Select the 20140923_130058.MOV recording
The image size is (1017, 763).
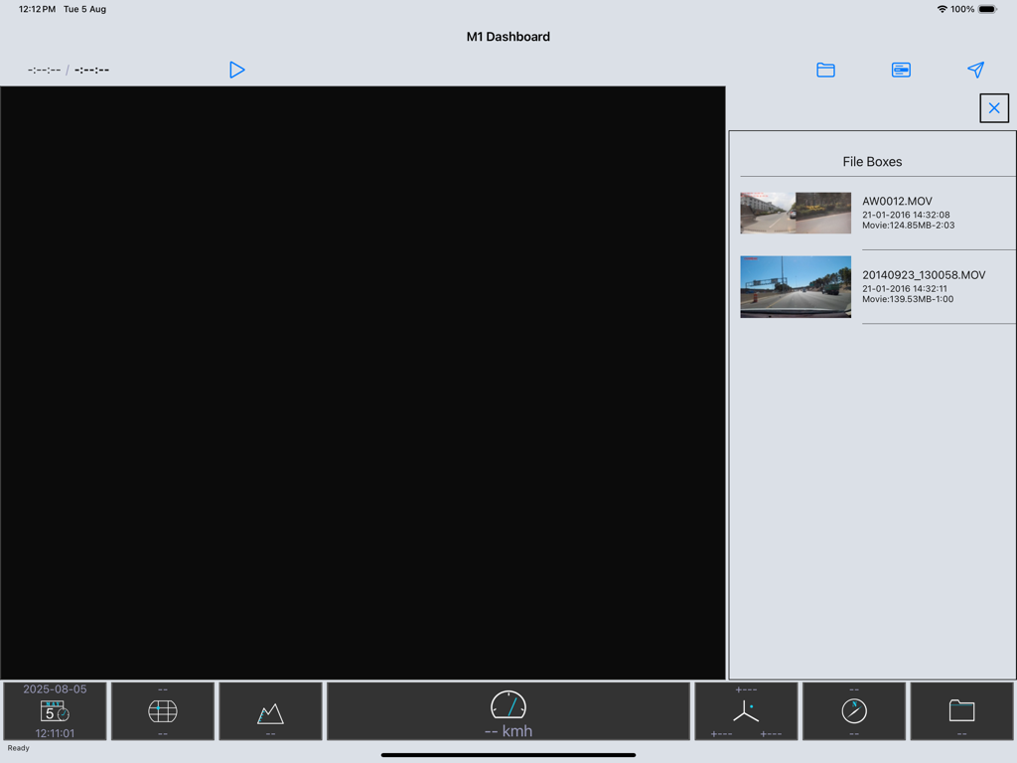coord(924,287)
